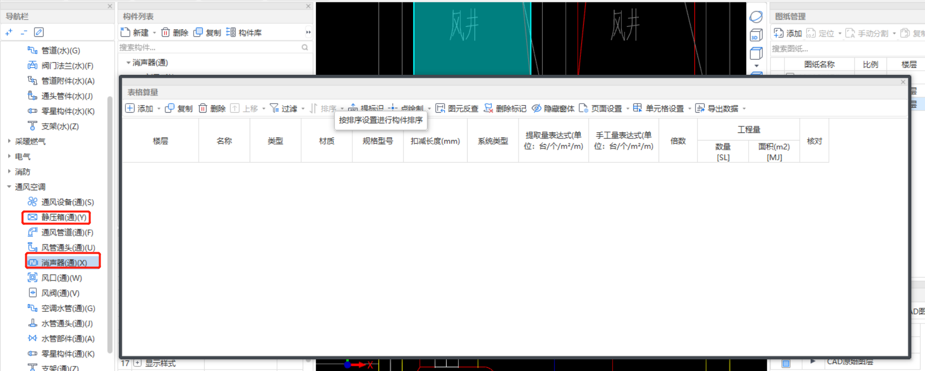Screen dimensions: 925x371
Task: Open the 添加 dropdown arrow in 表格算量
Action: click(x=159, y=109)
